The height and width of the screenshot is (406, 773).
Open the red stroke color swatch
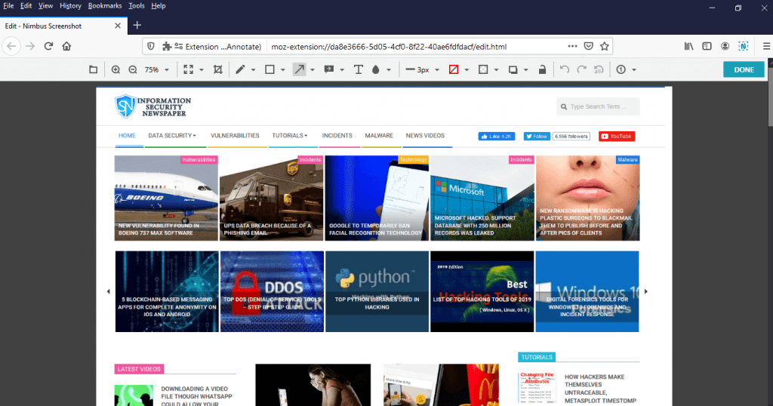pos(454,69)
